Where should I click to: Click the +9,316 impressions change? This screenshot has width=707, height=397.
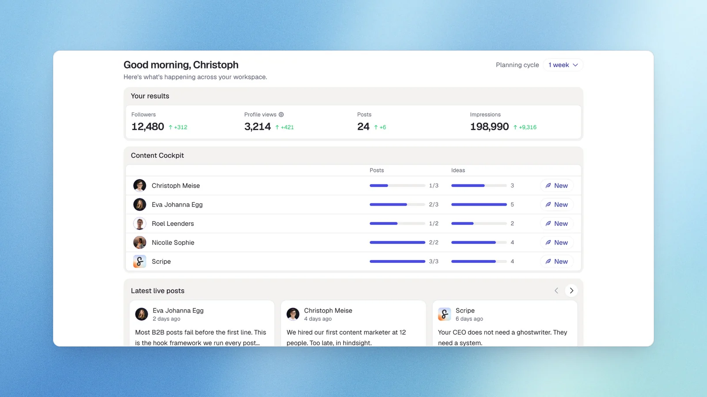pyautogui.click(x=525, y=127)
